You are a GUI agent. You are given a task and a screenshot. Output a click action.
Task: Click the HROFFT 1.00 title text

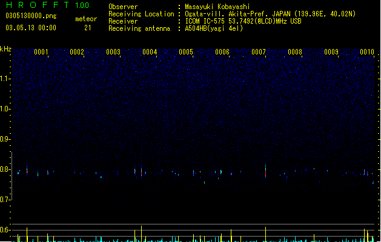click(47, 5)
